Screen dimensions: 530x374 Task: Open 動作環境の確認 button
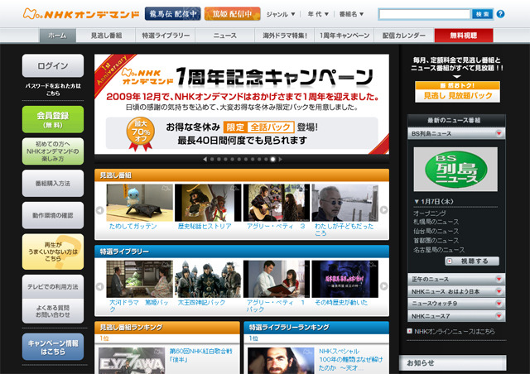[x=53, y=215]
